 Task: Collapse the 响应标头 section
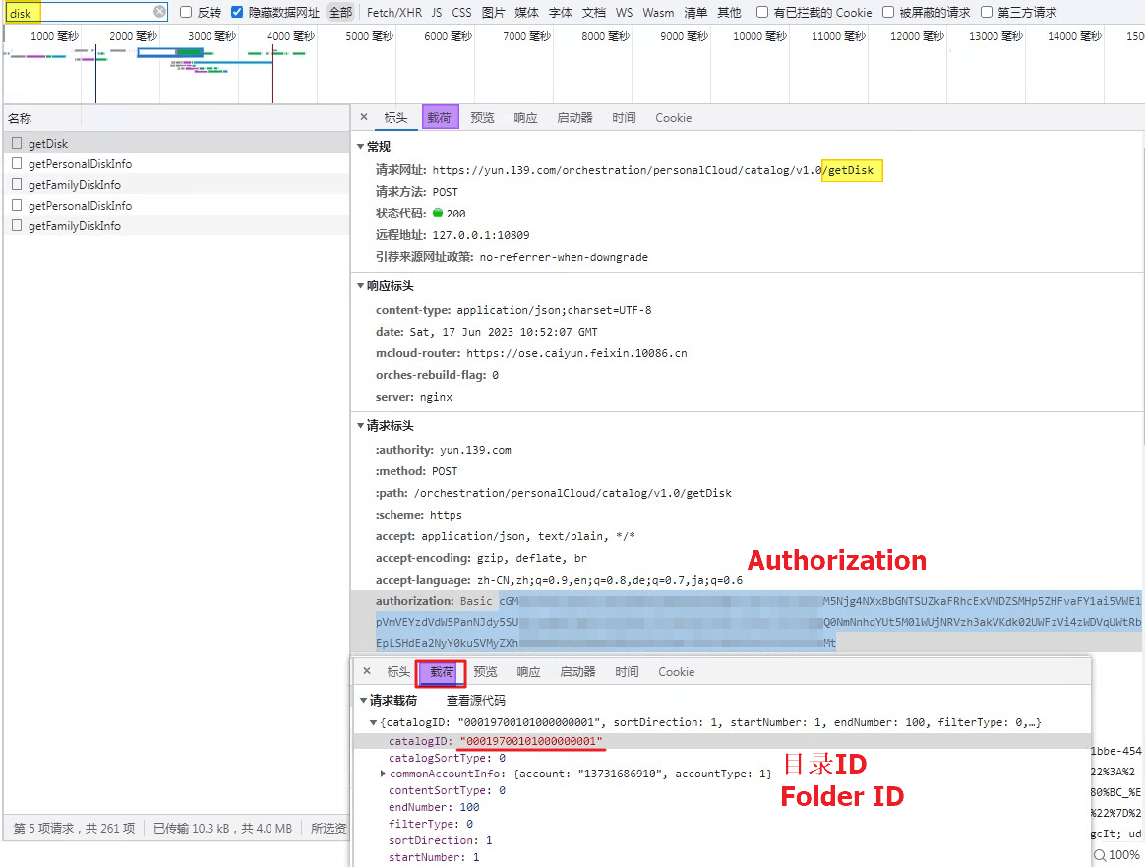tap(360, 286)
